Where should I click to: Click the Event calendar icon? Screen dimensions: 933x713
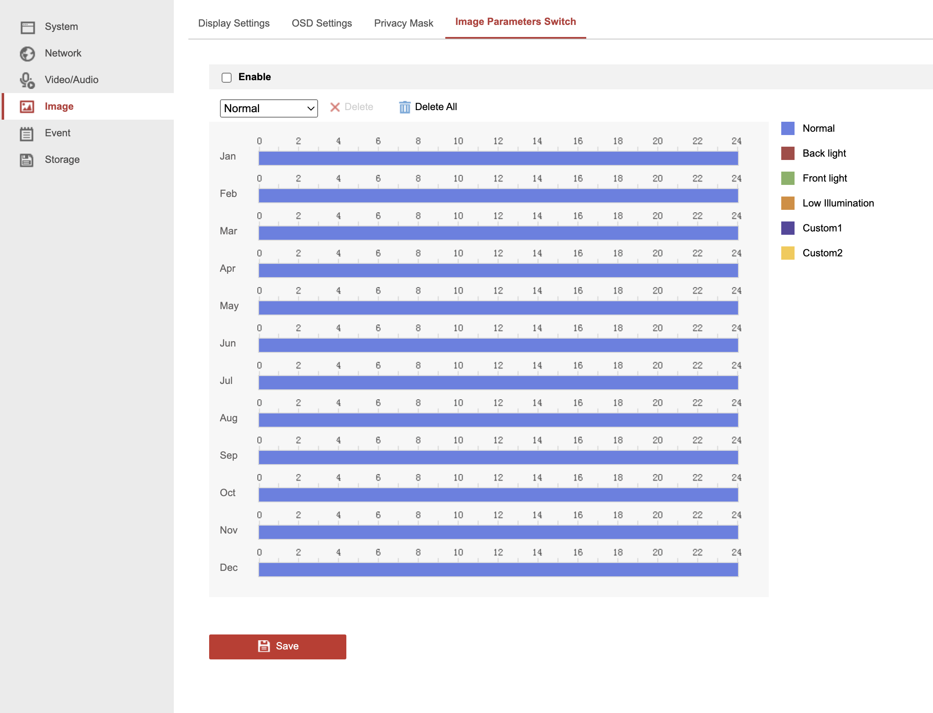[27, 134]
